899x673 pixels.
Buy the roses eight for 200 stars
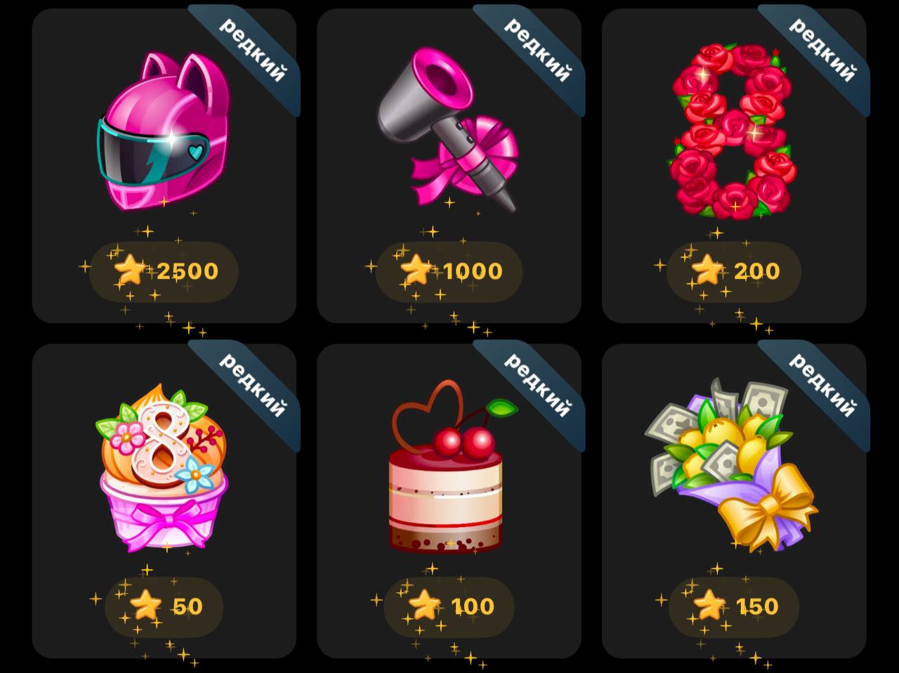pos(734,272)
